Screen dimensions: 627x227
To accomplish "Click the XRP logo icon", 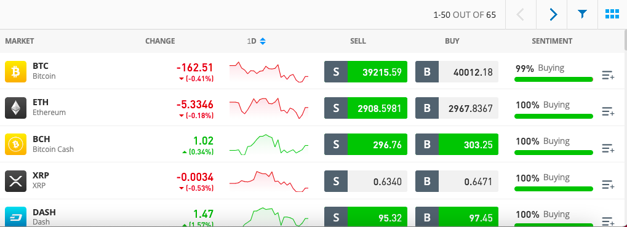I will [15, 181].
